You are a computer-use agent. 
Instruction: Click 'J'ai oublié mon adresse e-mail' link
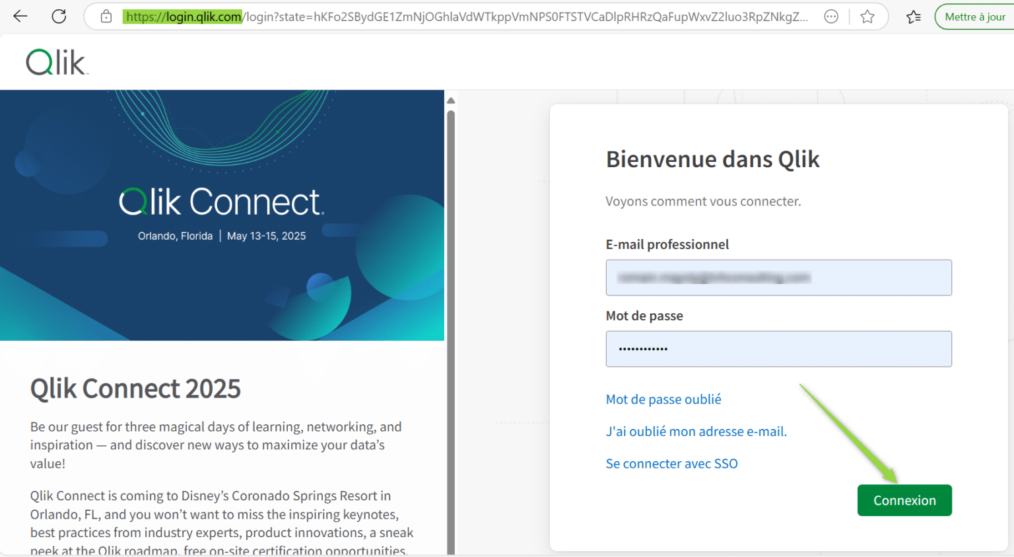coord(696,431)
